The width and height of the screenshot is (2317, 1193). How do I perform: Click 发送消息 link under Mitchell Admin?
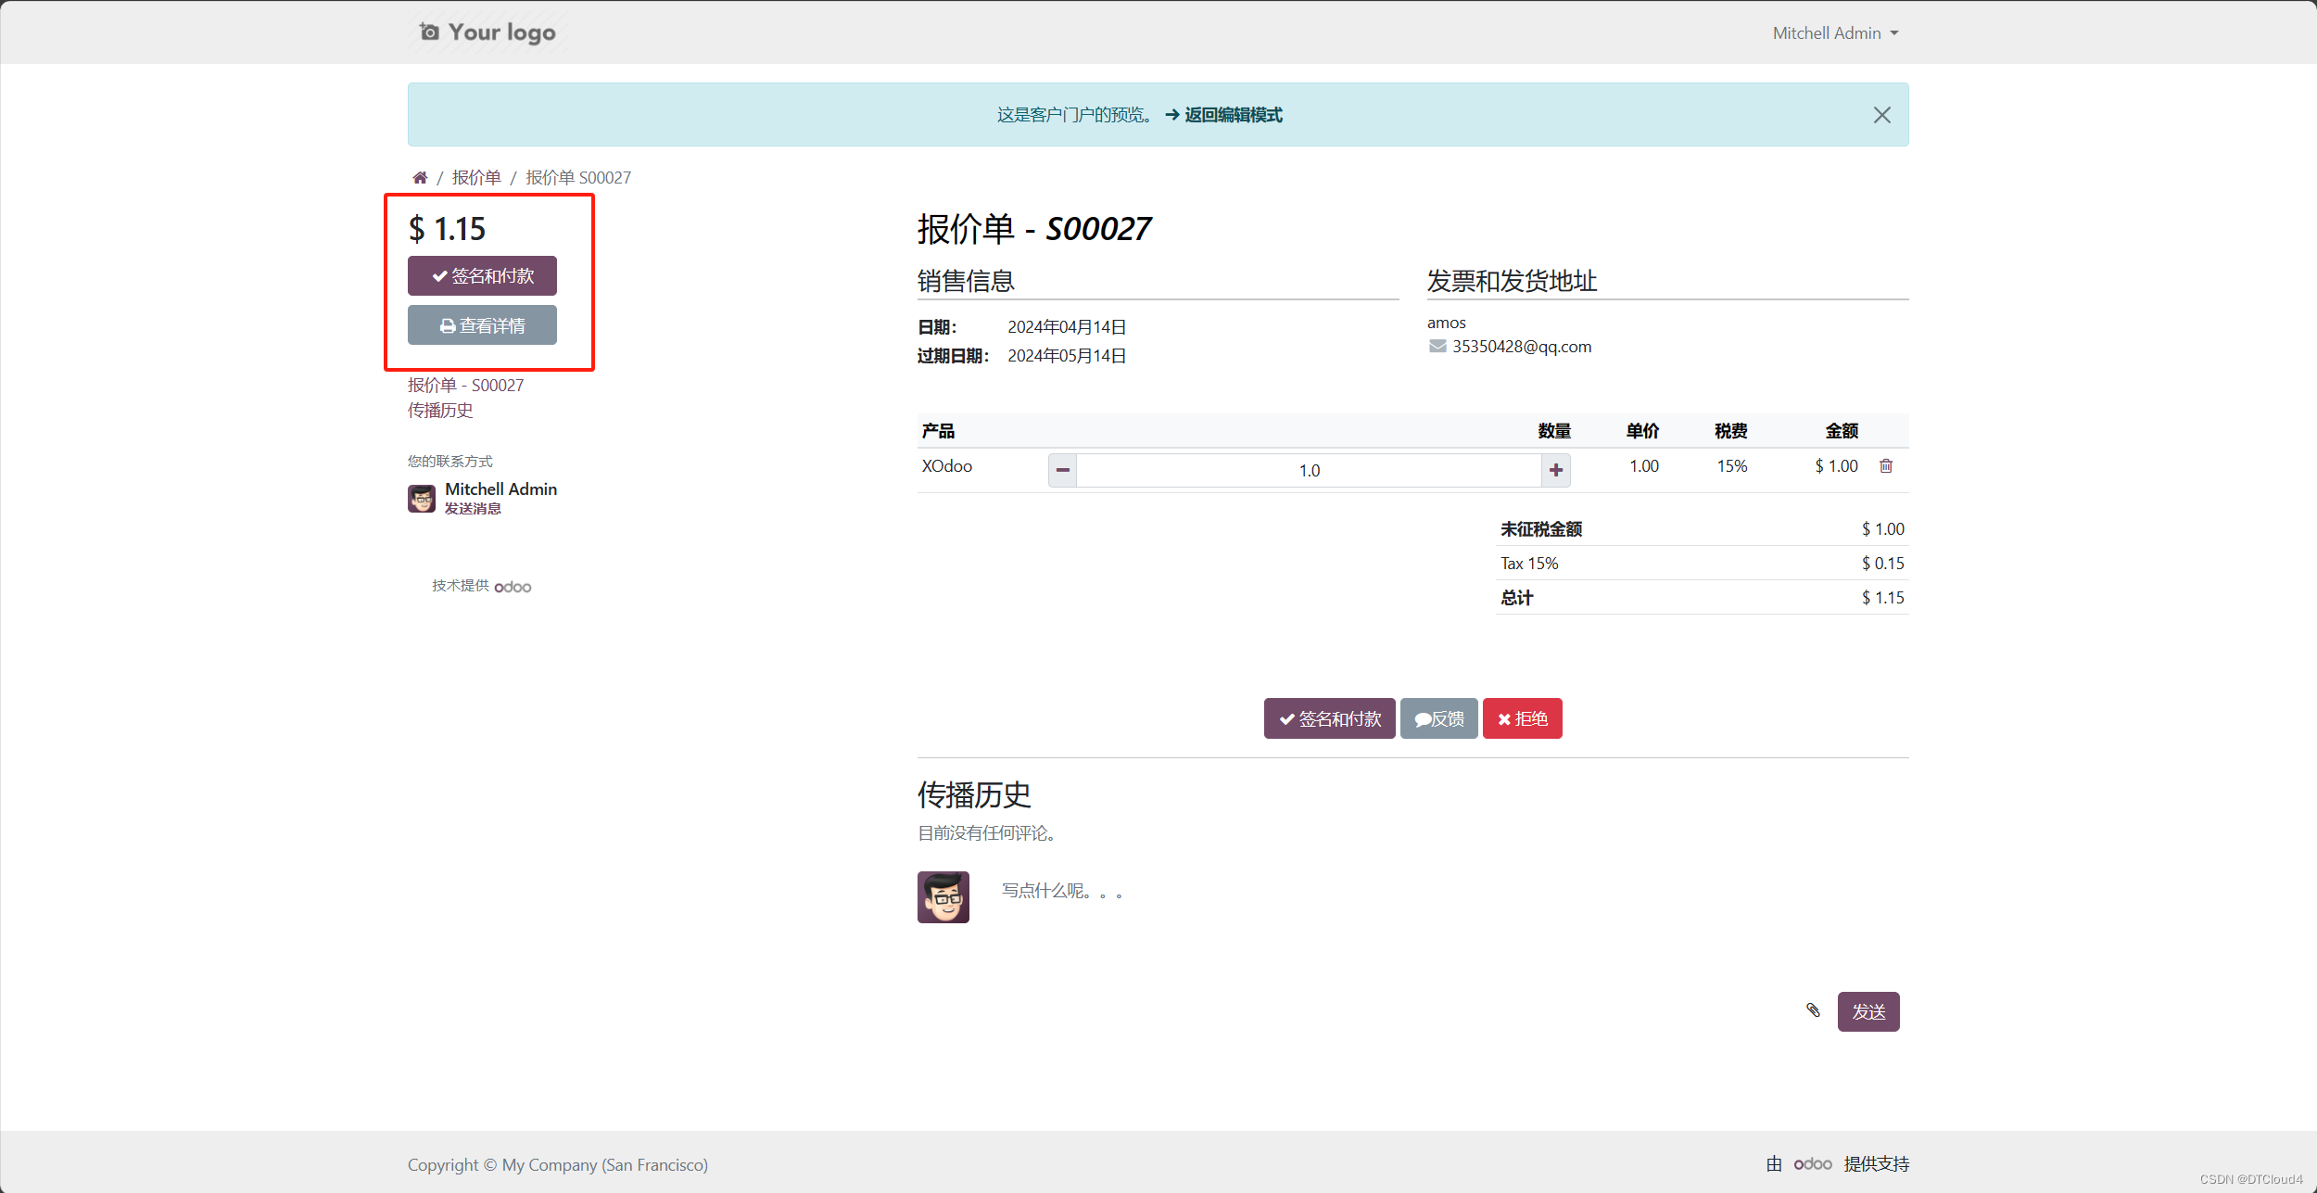(x=473, y=509)
